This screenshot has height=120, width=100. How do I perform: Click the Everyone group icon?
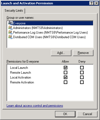click(x=10, y=23)
